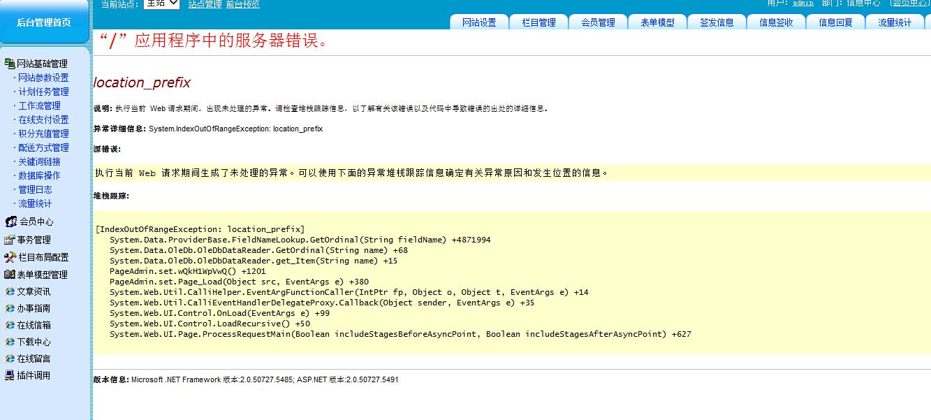Switch to the 会员管理 tab
The width and height of the screenshot is (931, 420).
click(598, 22)
